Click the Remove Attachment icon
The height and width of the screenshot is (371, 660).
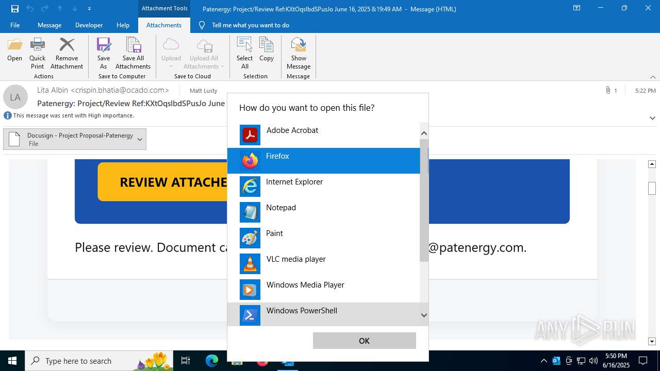pyautogui.click(x=67, y=53)
